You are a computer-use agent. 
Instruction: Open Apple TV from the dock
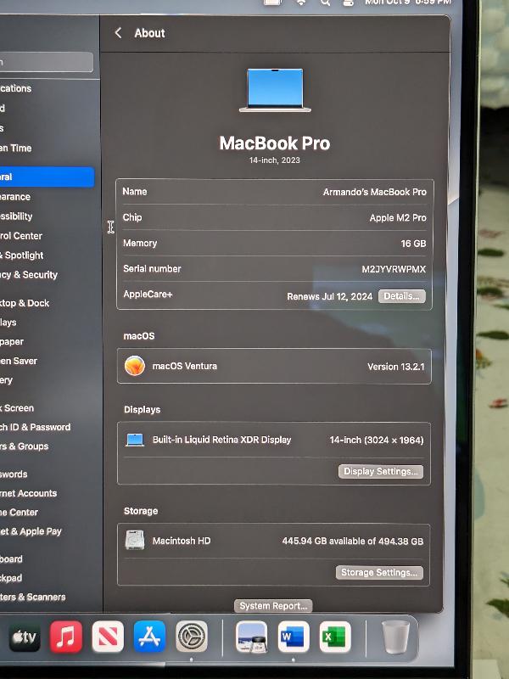[x=25, y=637]
